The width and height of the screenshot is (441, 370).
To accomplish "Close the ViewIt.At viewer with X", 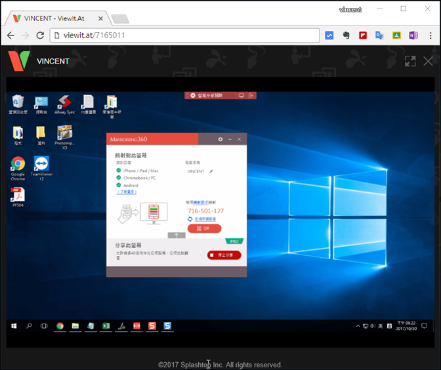I will click(428, 61).
